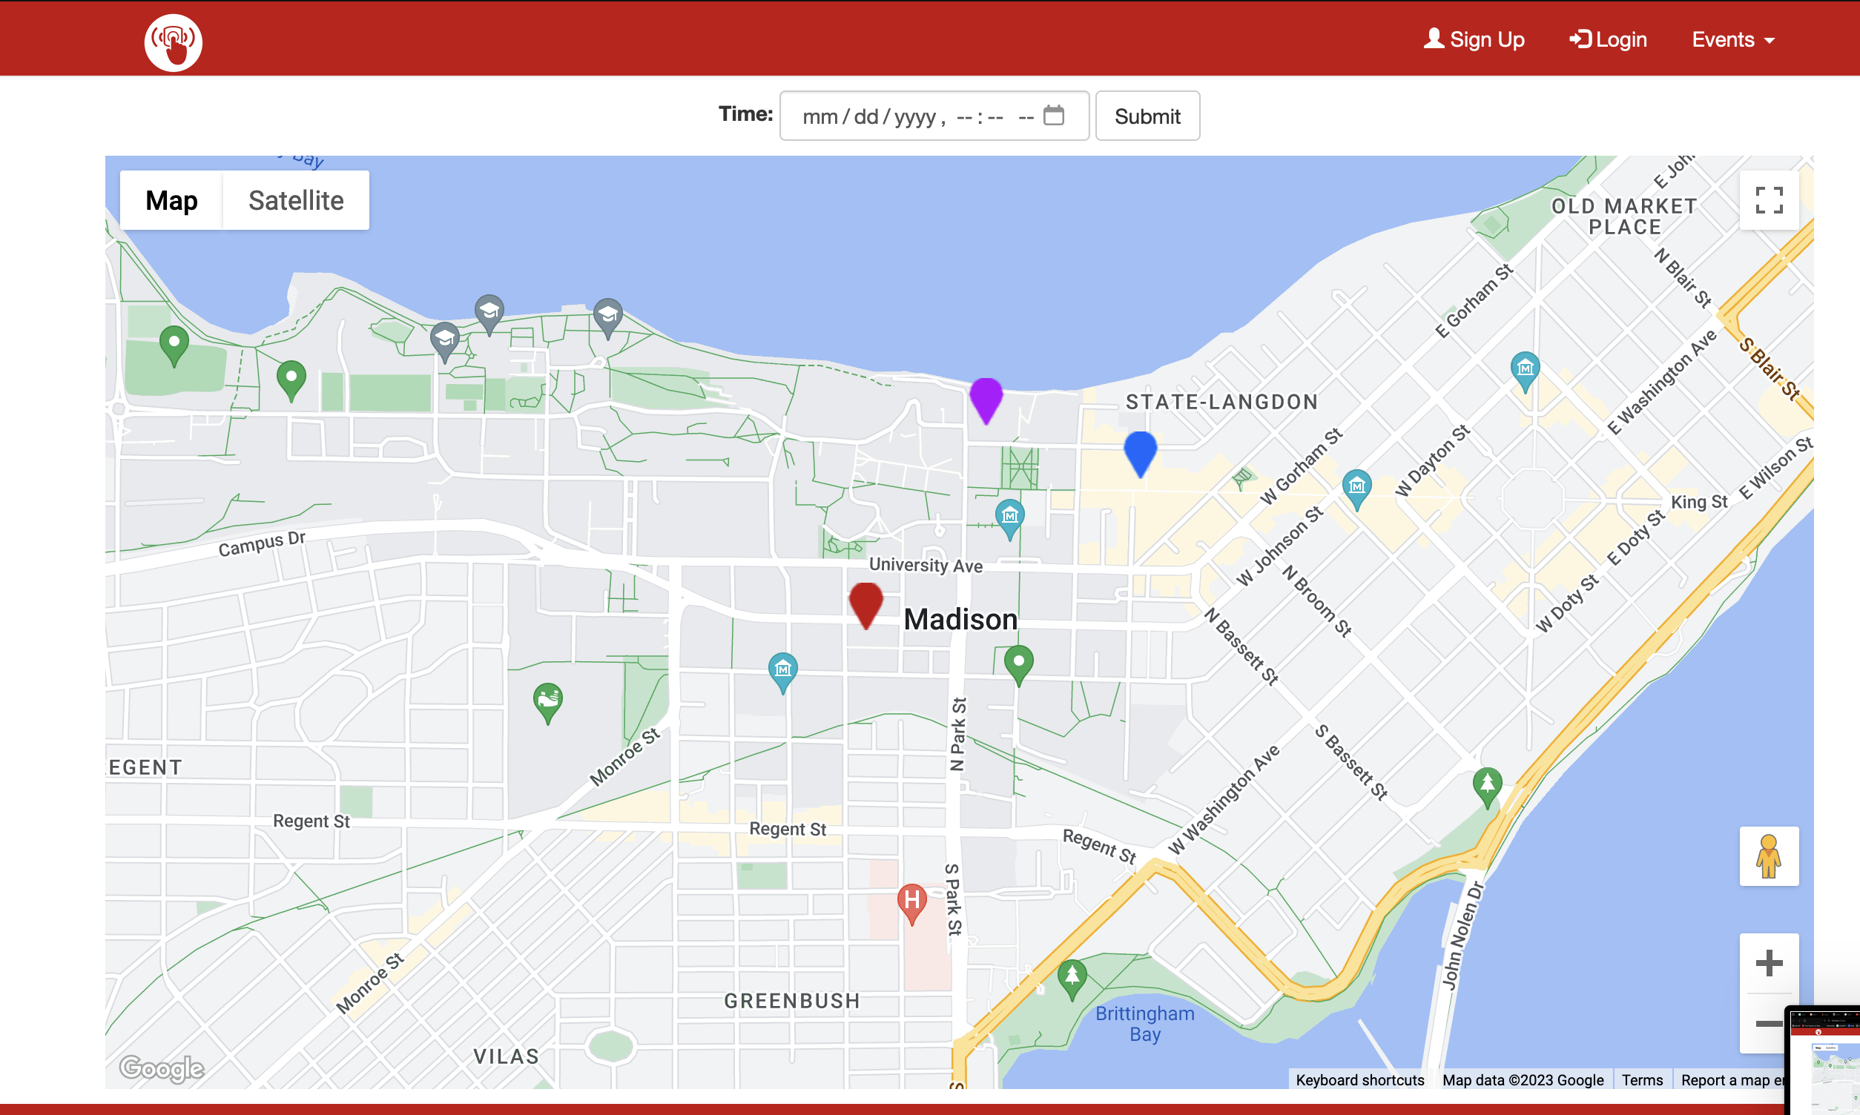Screen dimensions: 1860x1115
Task: Open the map Terms link
Action: [x=1641, y=1079]
